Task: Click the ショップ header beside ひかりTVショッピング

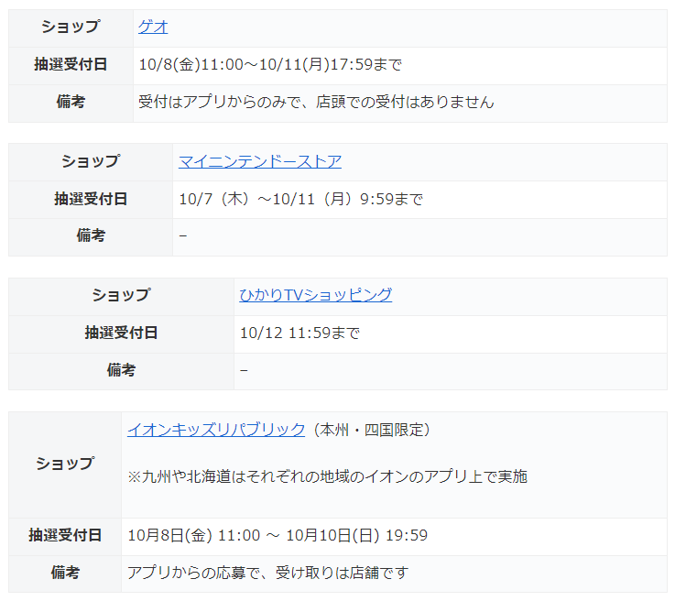Action: tap(121, 295)
